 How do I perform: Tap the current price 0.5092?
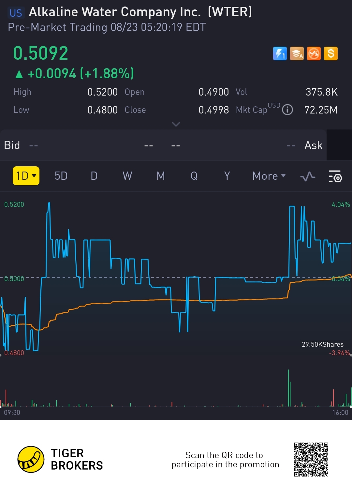tap(41, 53)
